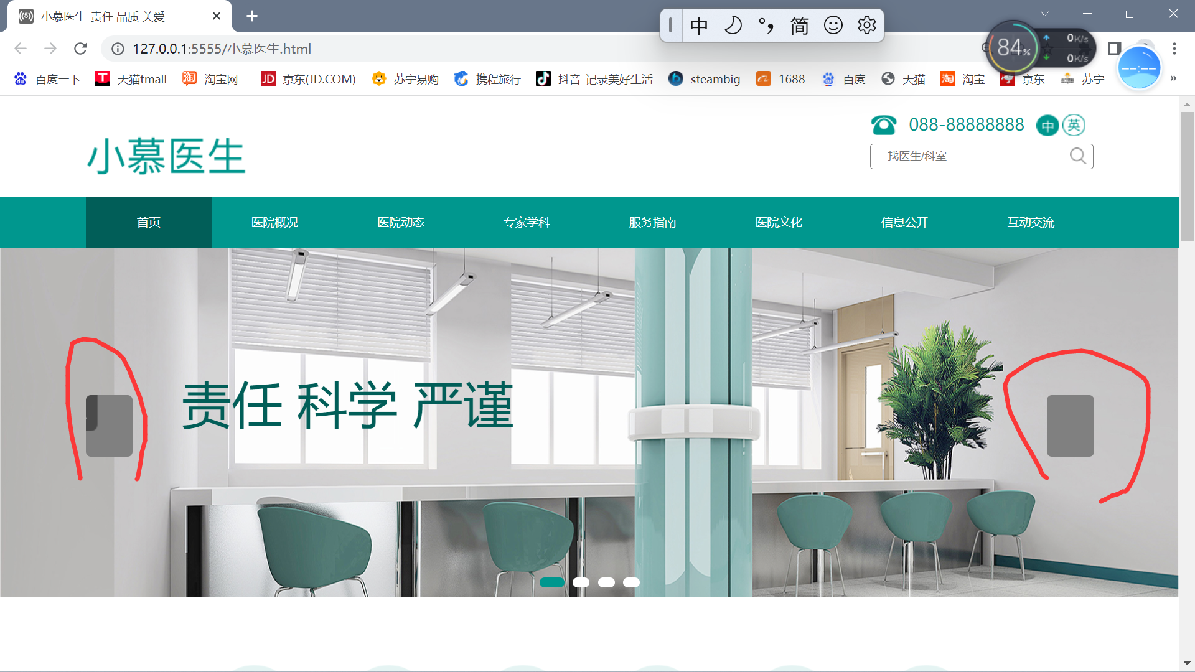
Task: Show previous carousel slide left arrow
Action: (110, 426)
